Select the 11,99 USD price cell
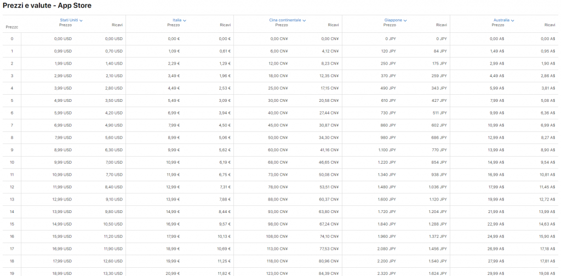 click(62, 187)
